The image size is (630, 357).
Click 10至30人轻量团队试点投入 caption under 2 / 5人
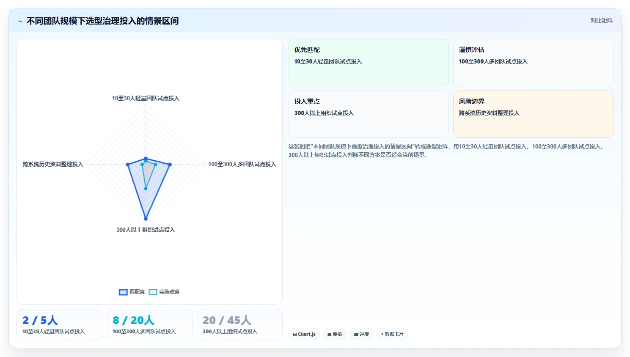pyautogui.click(x=53, y=332)
